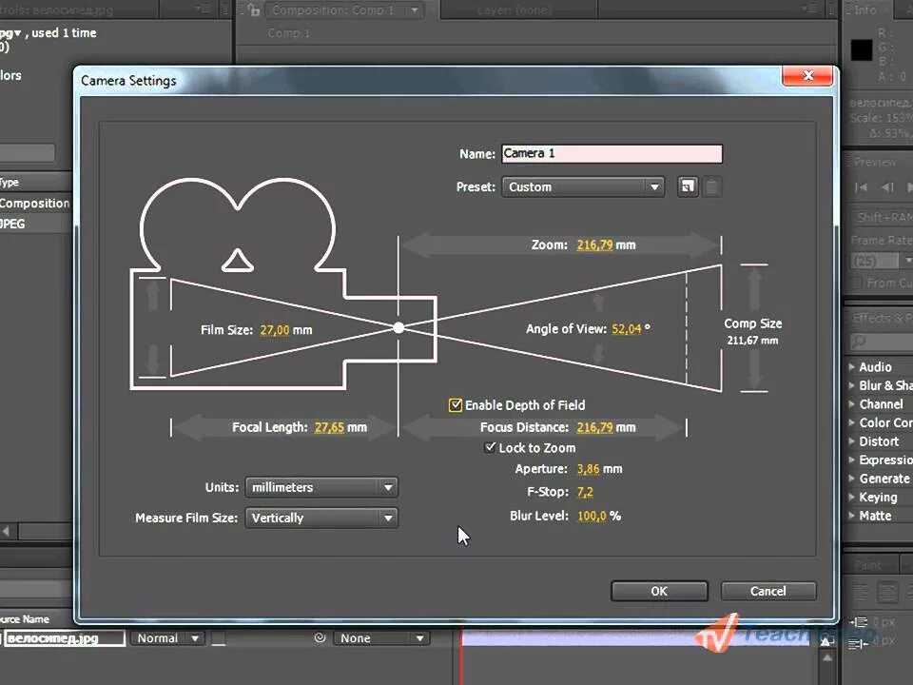Toggle the From Current Time checkbox in Preview

pyautogui.click(x=857, y=284)
